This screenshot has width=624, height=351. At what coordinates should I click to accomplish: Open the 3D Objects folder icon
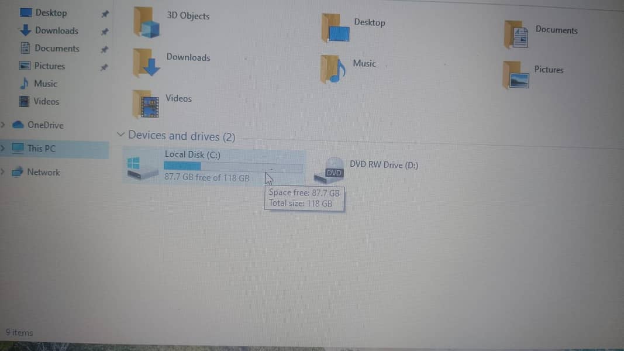[147, 23]
